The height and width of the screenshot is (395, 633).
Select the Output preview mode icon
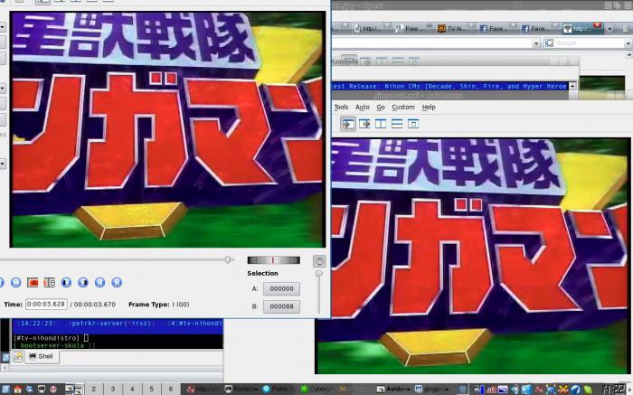(x=364, y=124)
